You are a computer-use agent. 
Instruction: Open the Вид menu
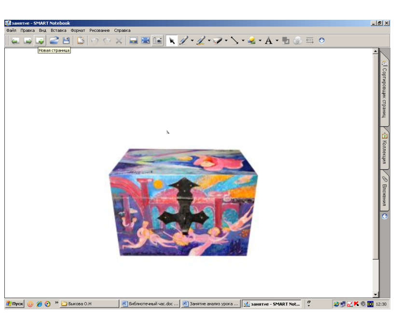42,30
